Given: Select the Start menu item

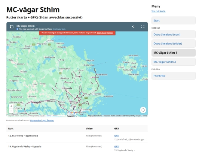Looking at the screenshot, I should (174, 20).
